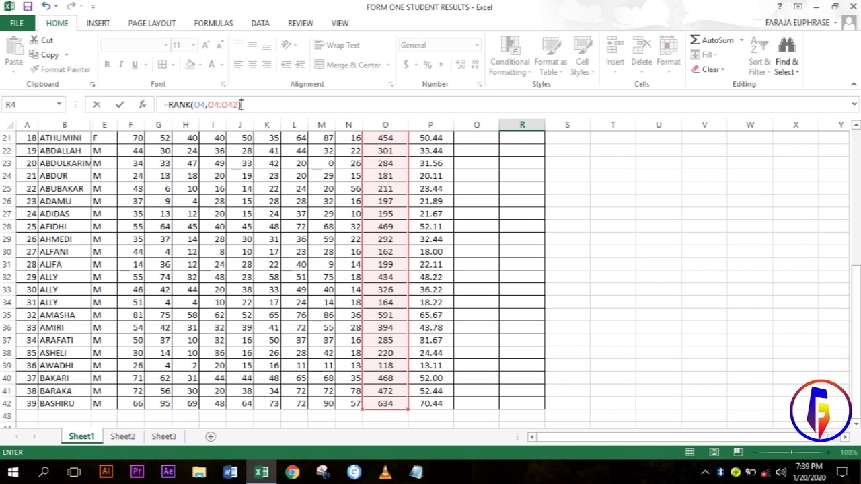
Task: Expand the Copy dropdown arrow
Action: 66,55
